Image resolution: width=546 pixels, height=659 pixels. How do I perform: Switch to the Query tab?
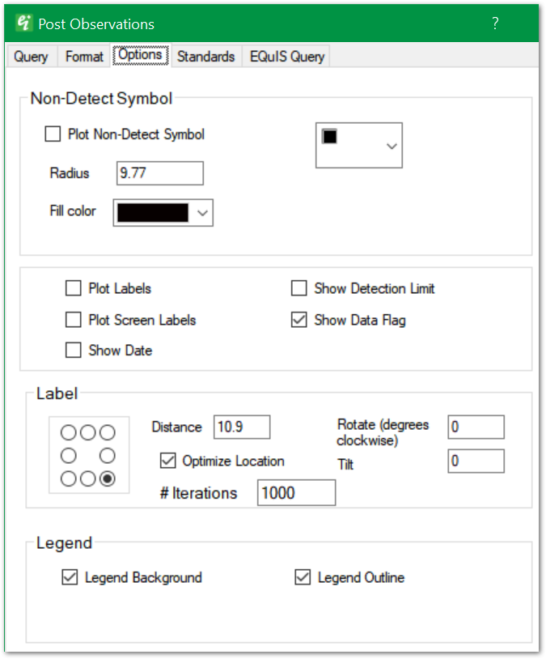[31, 57]
